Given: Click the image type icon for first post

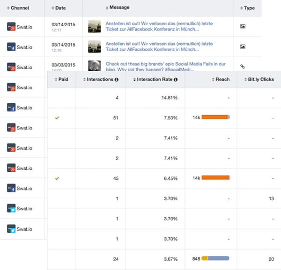Looking at the screenshot, I should (x=243, y=27).
